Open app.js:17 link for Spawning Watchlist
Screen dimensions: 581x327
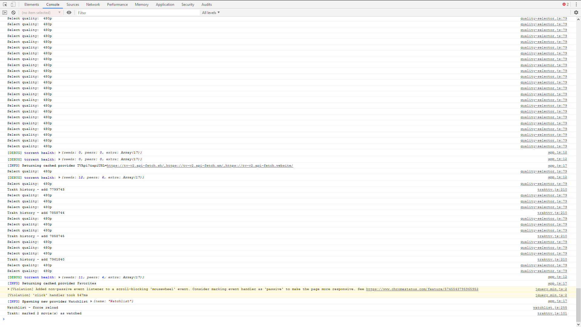pyautogui.click(x=557, y=301)
